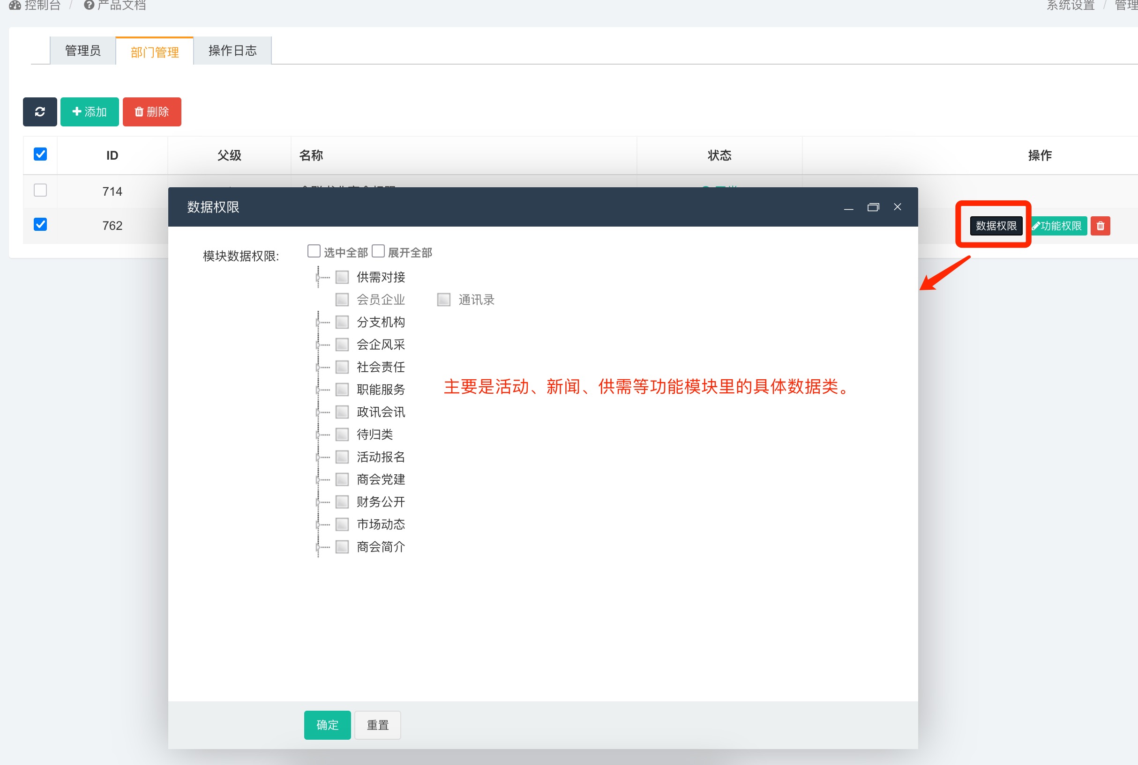This screenshot has height=765, width=1138.
Task: Switch to the 管理员 tab
Action: [x=82, y=51]
